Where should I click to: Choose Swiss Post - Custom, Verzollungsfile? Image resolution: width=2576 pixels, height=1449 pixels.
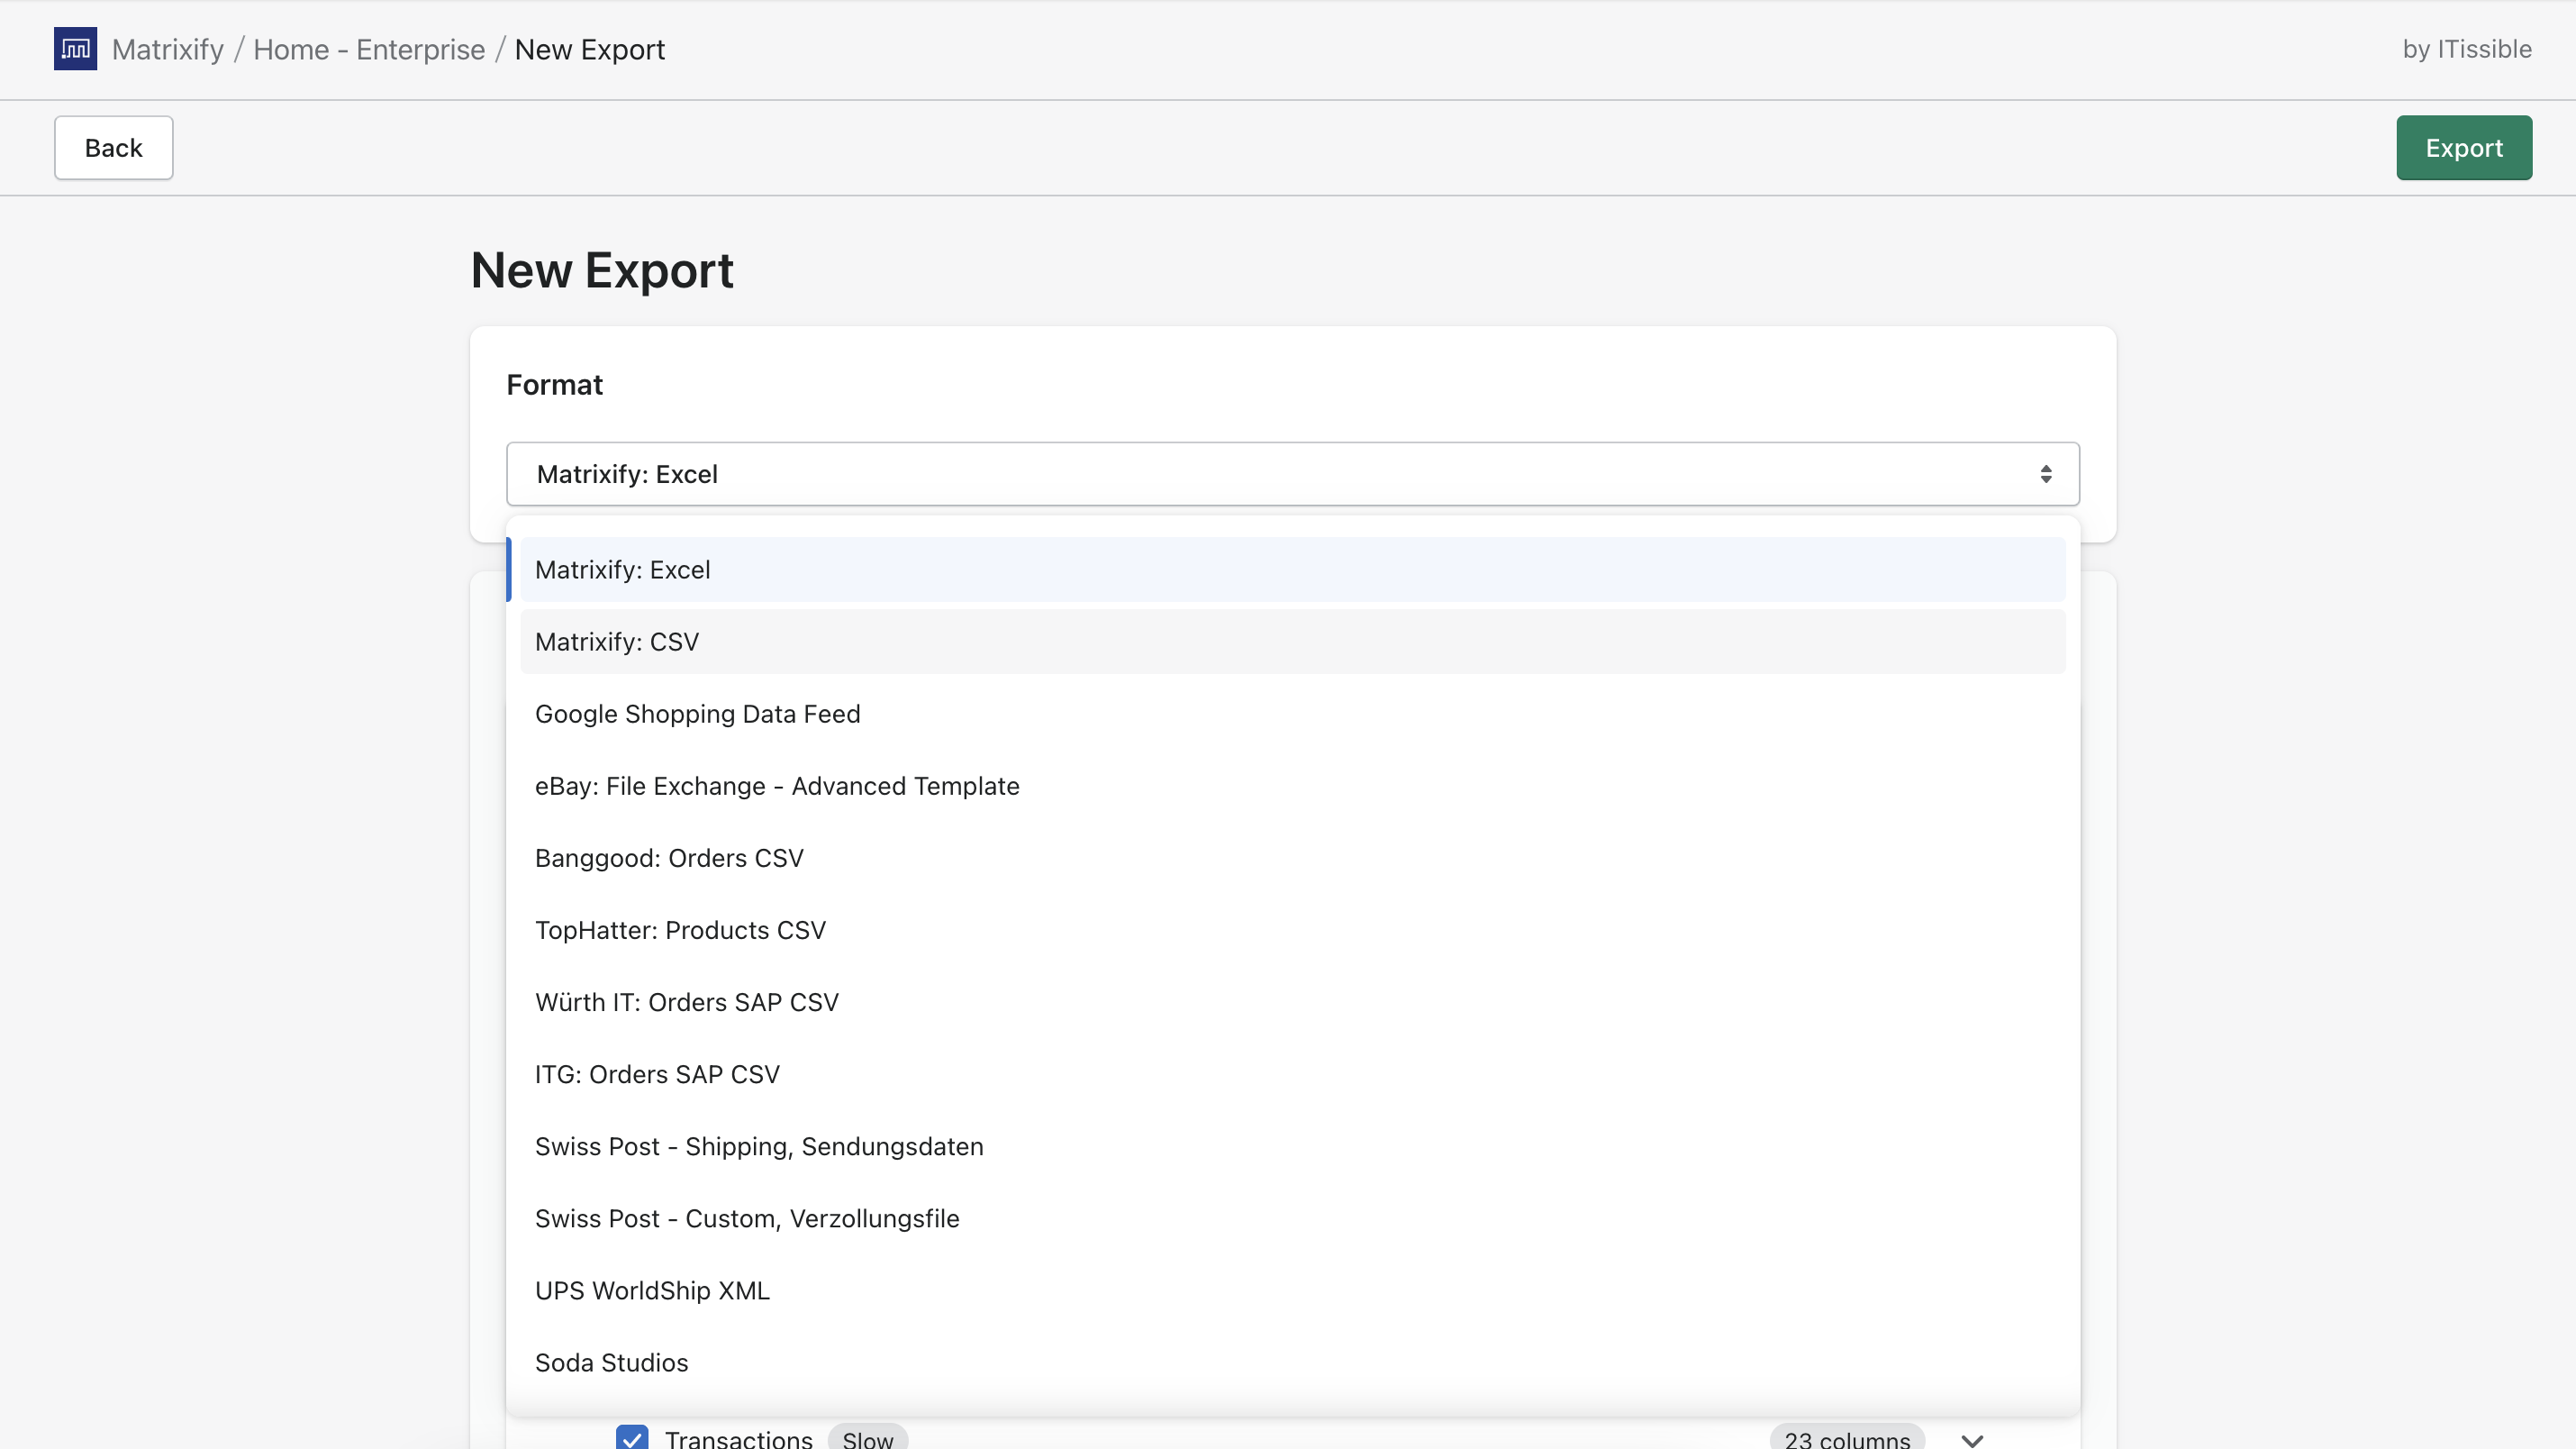pos(1293,1217)
